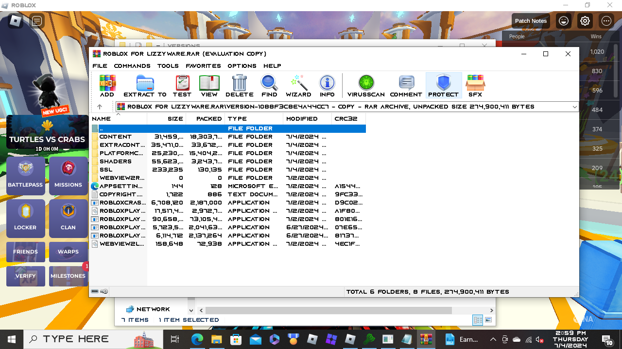Click the disk drive icon in status bar
The height and width of the screenshot is (349, 622).
pos(95,291)
